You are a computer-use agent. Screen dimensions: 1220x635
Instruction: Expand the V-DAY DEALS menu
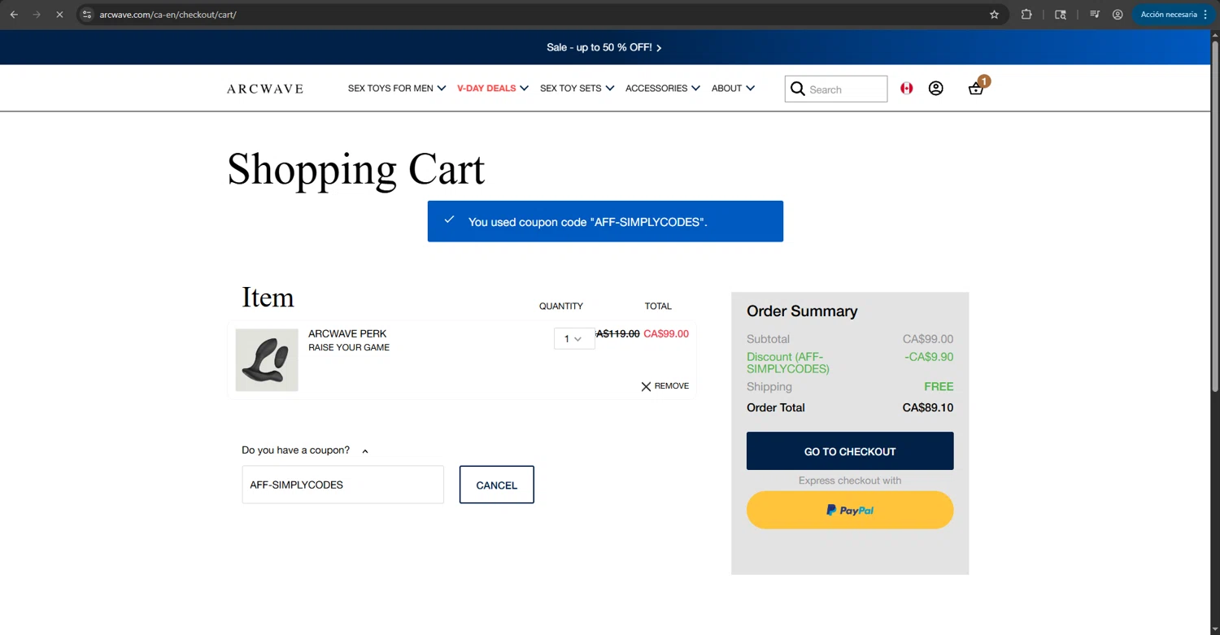pos(493,89)
